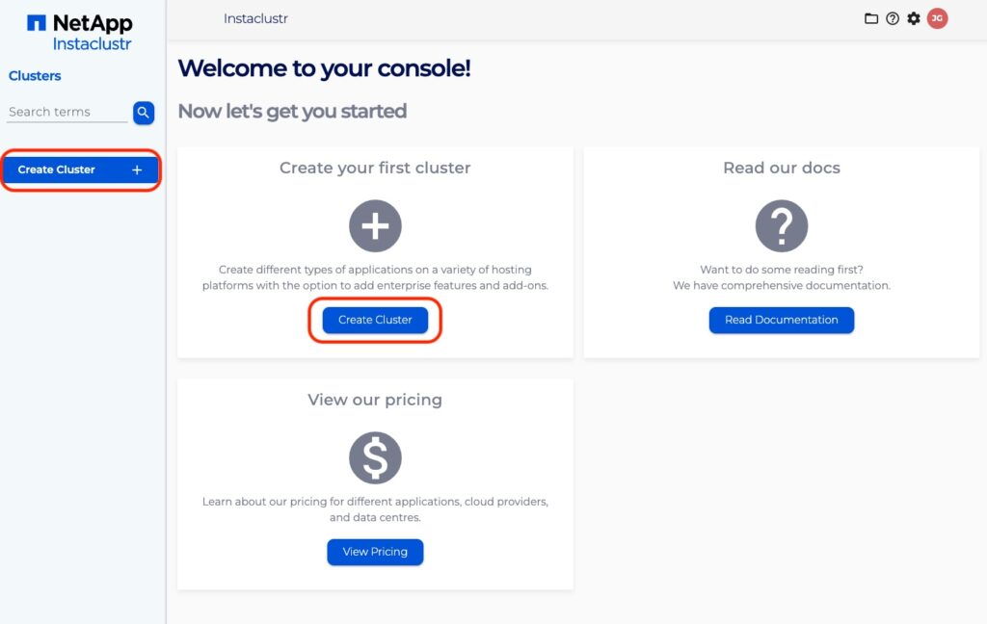The width and height of the screenshot is (987, 624).
Task: Click the dollar sign pricing icon
Action: point(375,457)
